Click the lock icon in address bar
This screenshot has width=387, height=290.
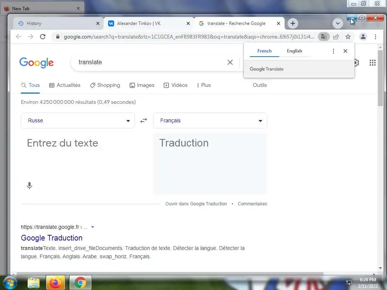(58, 37)
